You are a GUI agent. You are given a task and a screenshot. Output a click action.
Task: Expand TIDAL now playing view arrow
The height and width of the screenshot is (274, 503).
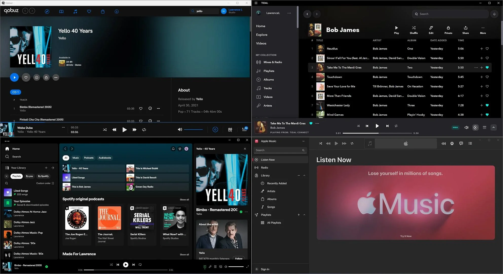[x=493, y=128]
